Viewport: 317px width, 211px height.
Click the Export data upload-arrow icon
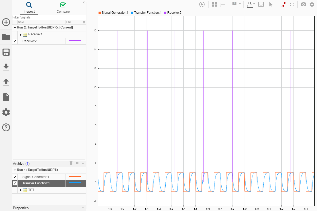click(x=6, y=82)
